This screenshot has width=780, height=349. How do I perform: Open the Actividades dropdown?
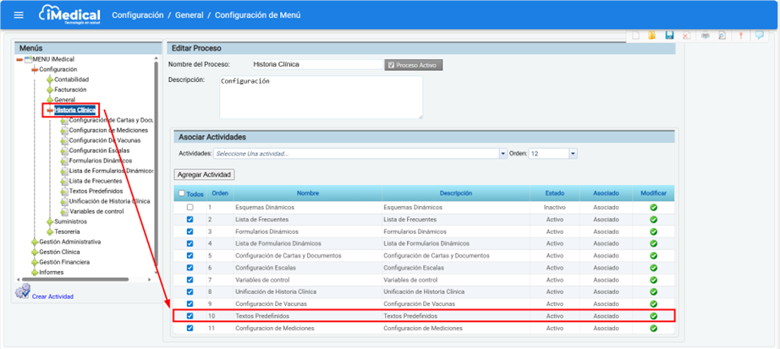(503, 154)
